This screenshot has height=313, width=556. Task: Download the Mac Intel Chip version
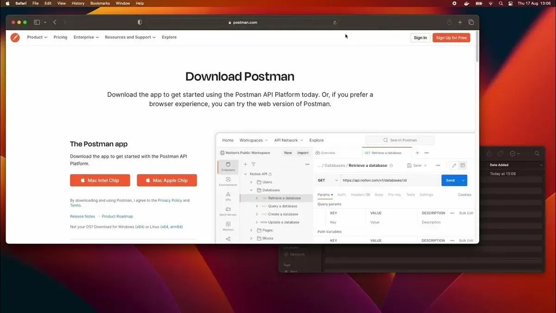(x=100, y=180)
